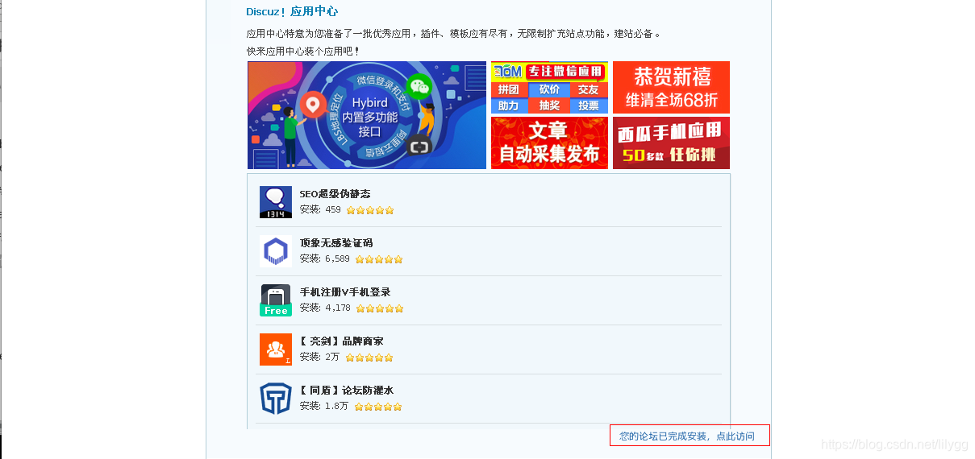Open the 【同盾】论坛防灌水 shield icon

276,399
